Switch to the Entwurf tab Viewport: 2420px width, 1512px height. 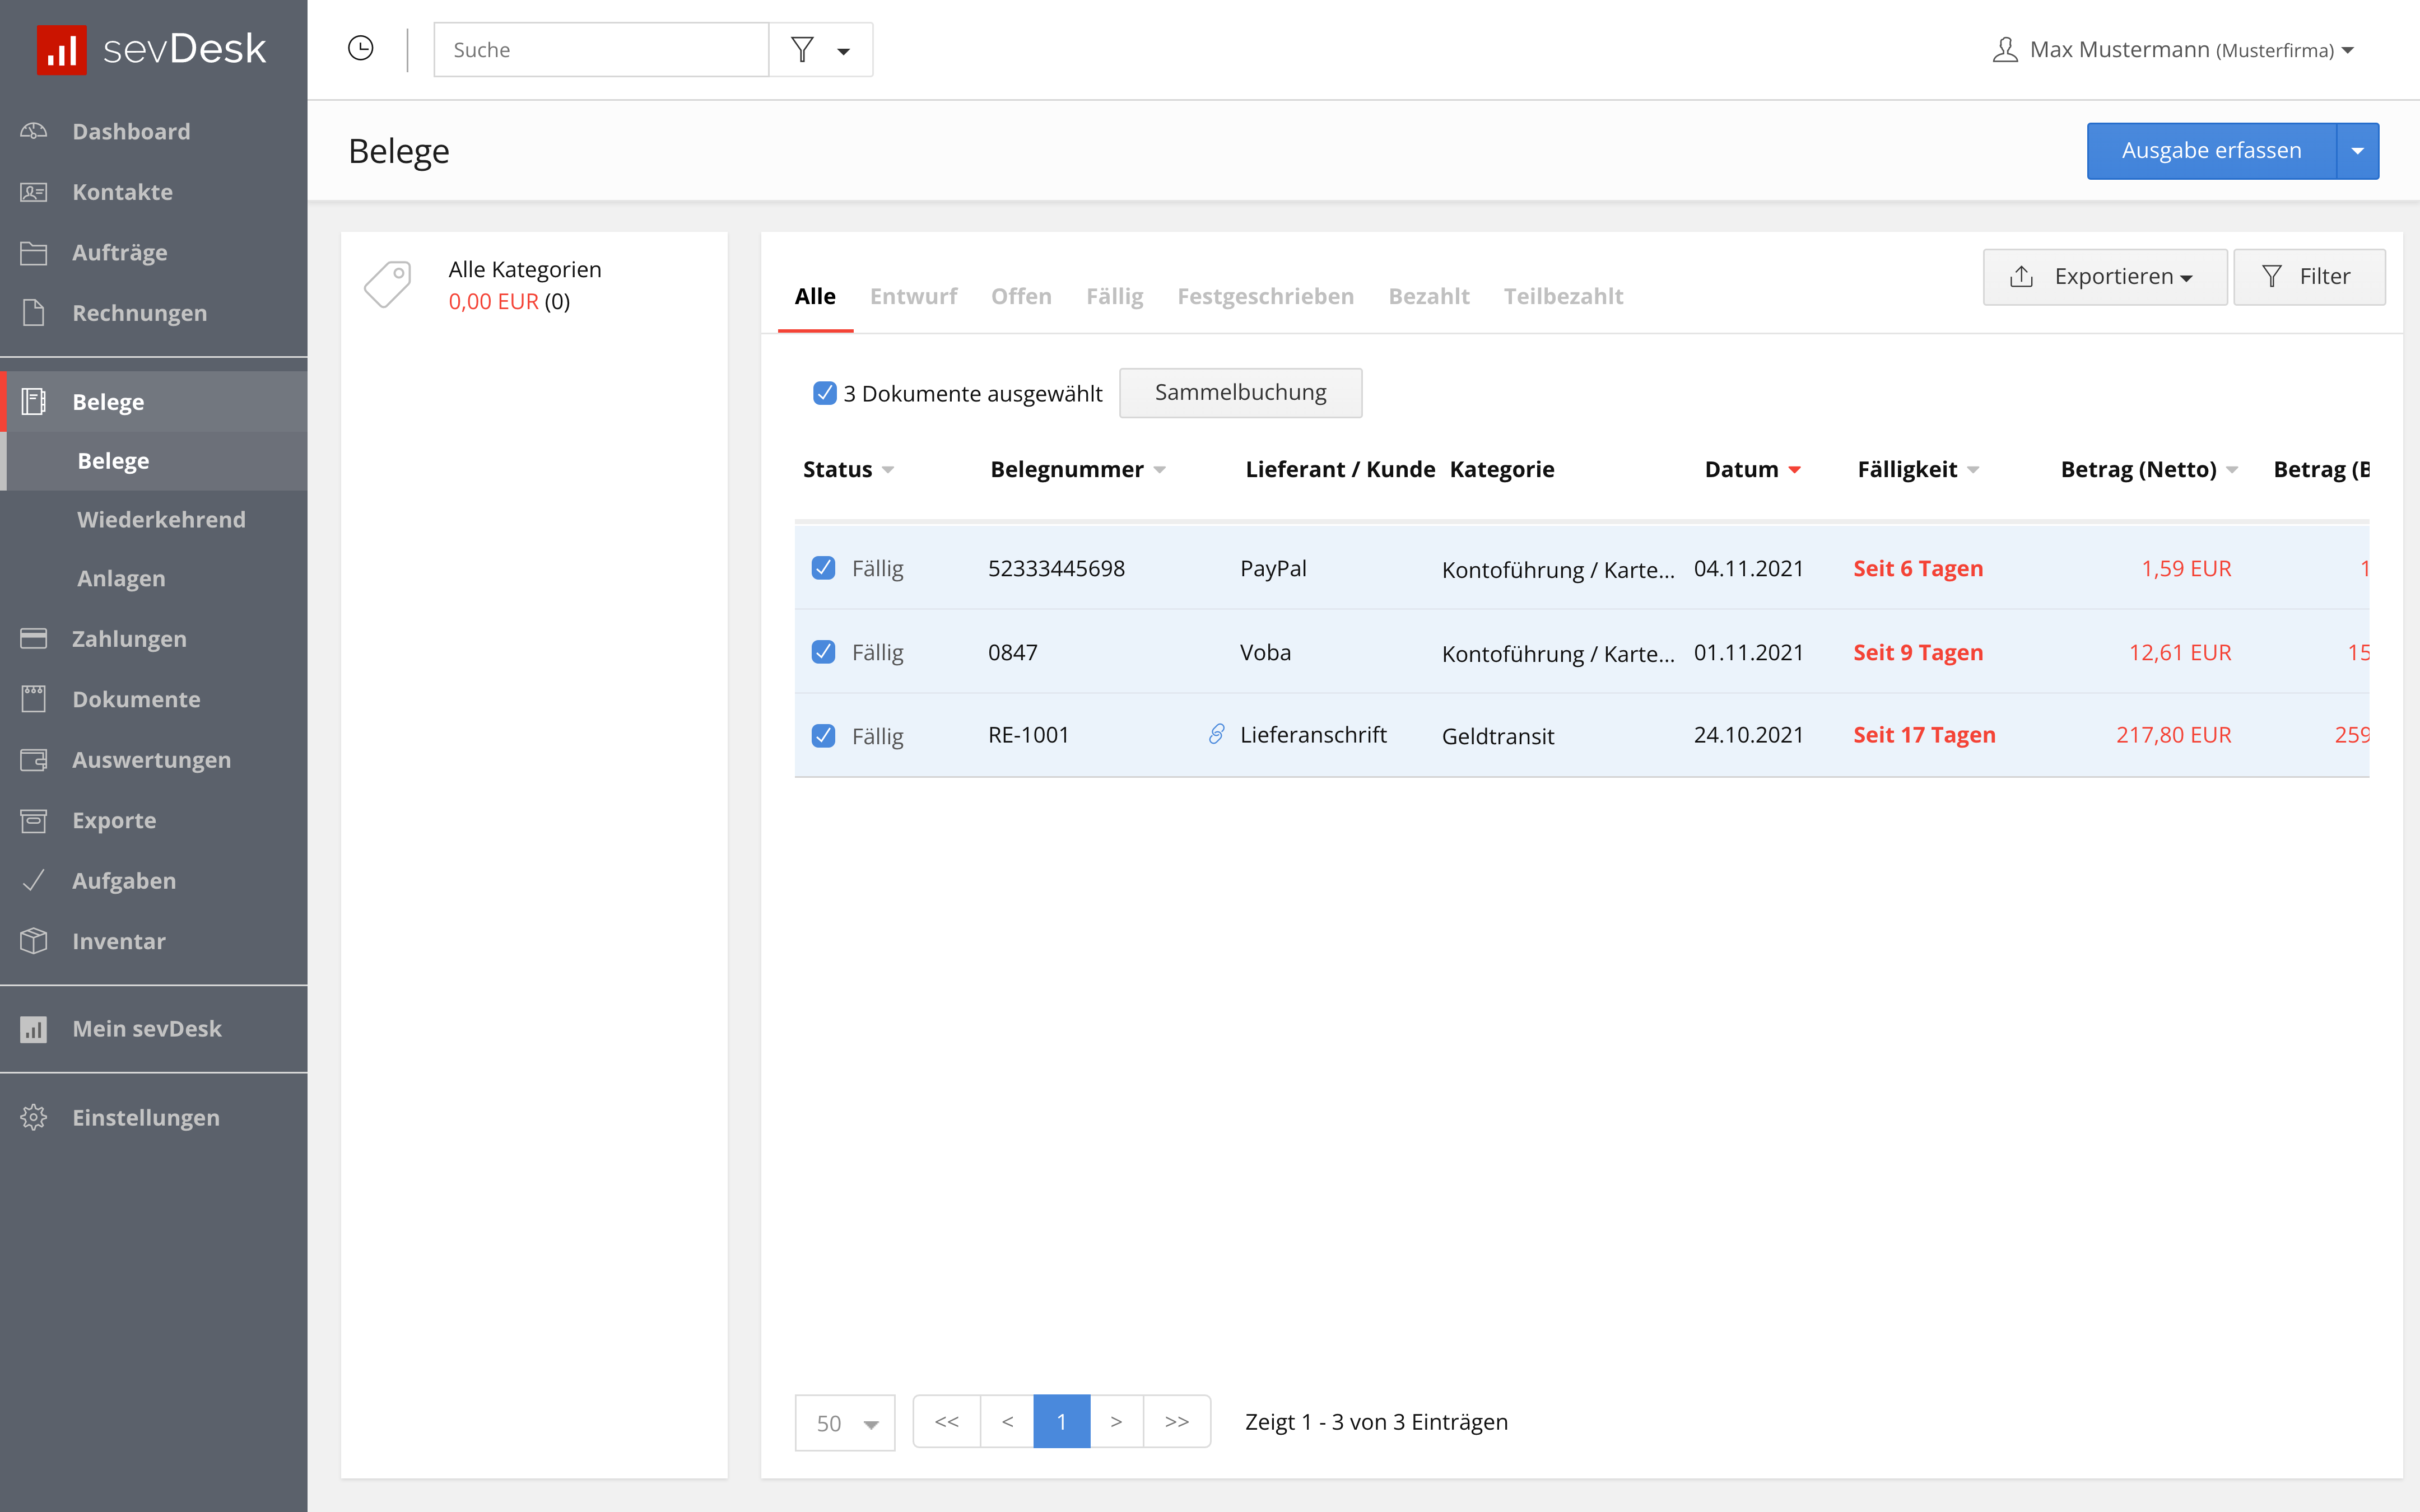pos(913,296)
